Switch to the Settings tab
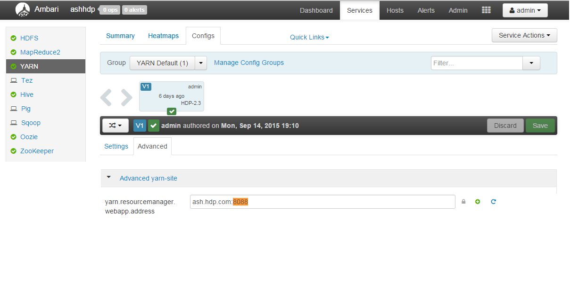 coord(116,146)
